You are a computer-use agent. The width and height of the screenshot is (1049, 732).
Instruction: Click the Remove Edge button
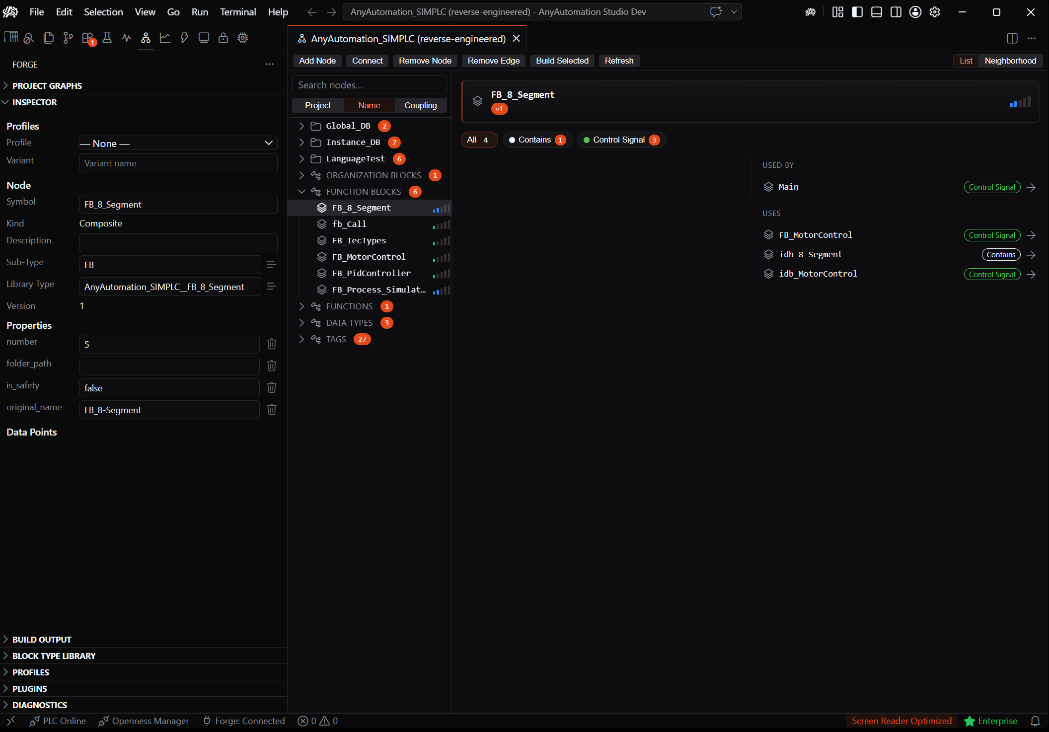coord(494,61)
